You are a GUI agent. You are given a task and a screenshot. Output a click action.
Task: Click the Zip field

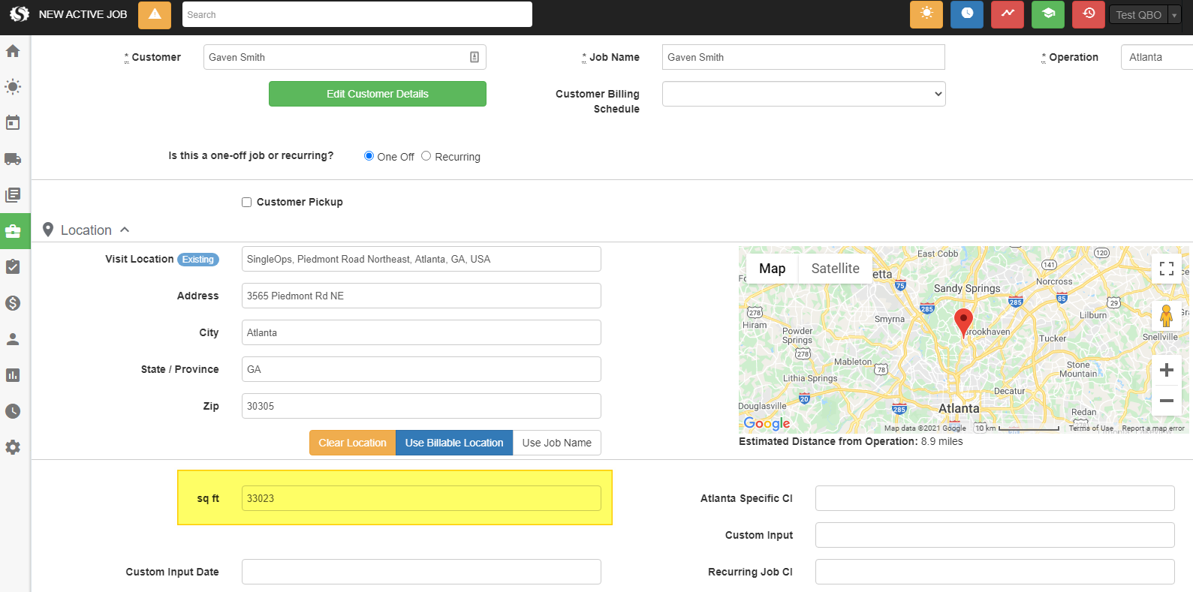click(421, 406)
